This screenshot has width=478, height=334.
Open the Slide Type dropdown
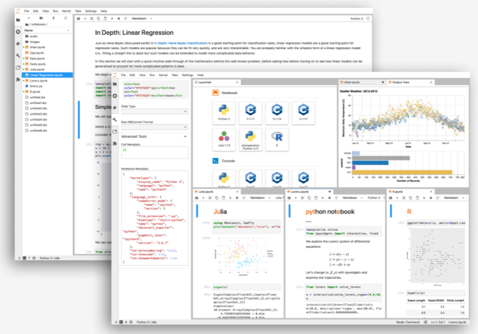point(153,112)
